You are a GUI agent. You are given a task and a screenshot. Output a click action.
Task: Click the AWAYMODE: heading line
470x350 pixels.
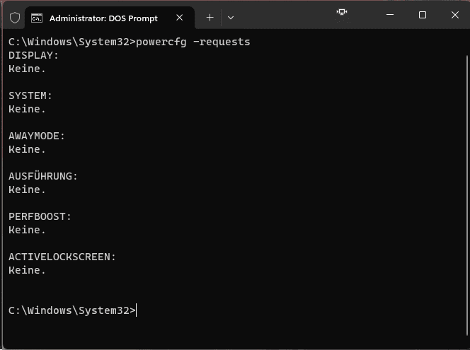pos(37,136)
